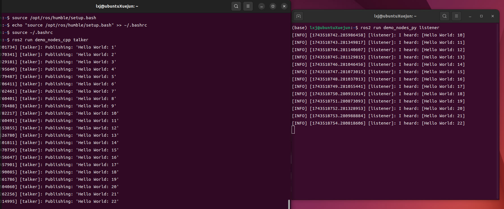Minimize the right listener terminal window
Image resolution: width=504 pixels, height=209 pixels.
click(x=470, y=16)
